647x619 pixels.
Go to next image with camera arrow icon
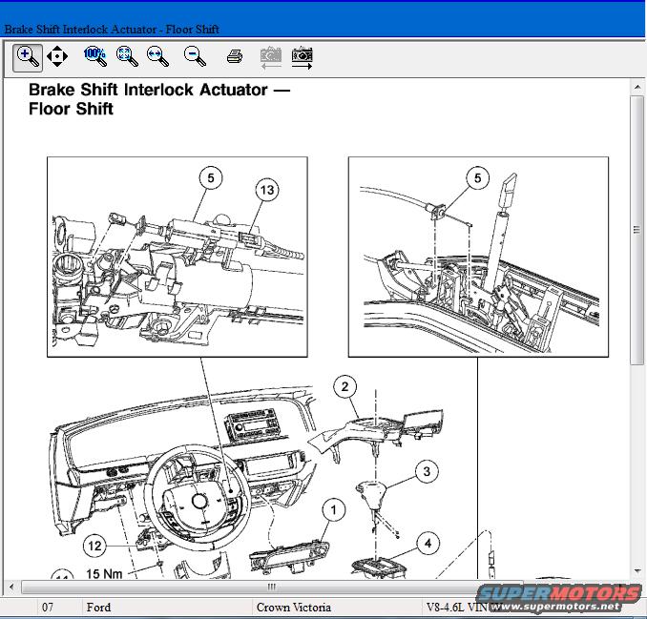coord(303,57)
